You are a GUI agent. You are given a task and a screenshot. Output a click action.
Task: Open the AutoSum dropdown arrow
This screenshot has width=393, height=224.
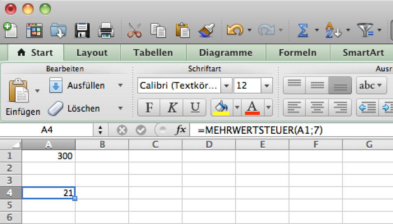(x=317, y=30)
